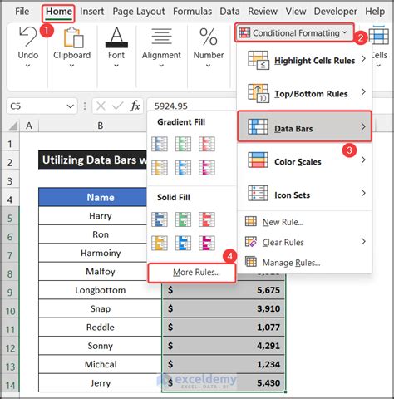The height and width of the screenshot is (399, 394).
Task: Select the cell containing Longbottom
Action: click(x=100, y=290)
